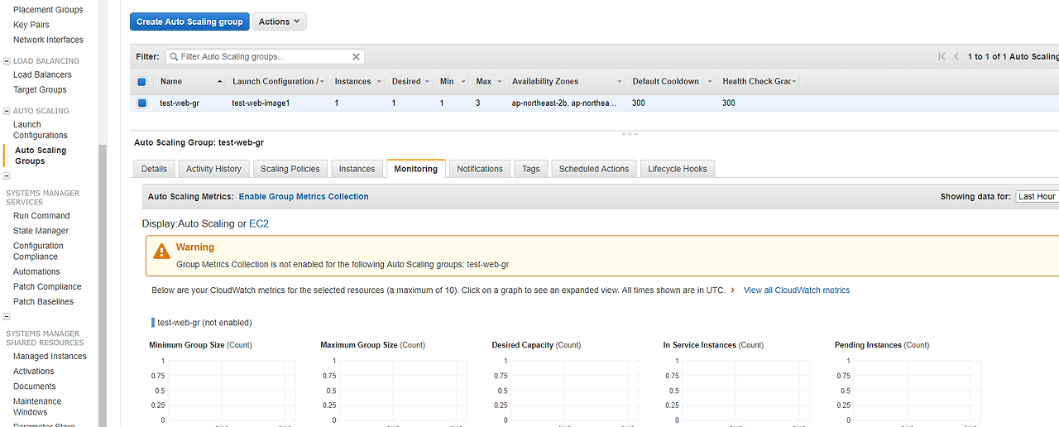Open the Activity History tab
The width and height of the screenshot is (1059, 427).
click(x=213, y=169)
